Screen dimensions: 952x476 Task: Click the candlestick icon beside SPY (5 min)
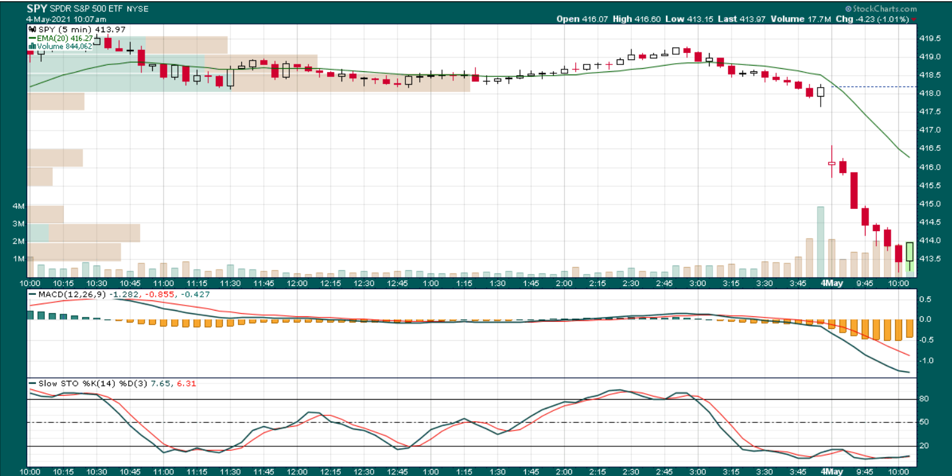pyautogui.click(x=32, y=29)
